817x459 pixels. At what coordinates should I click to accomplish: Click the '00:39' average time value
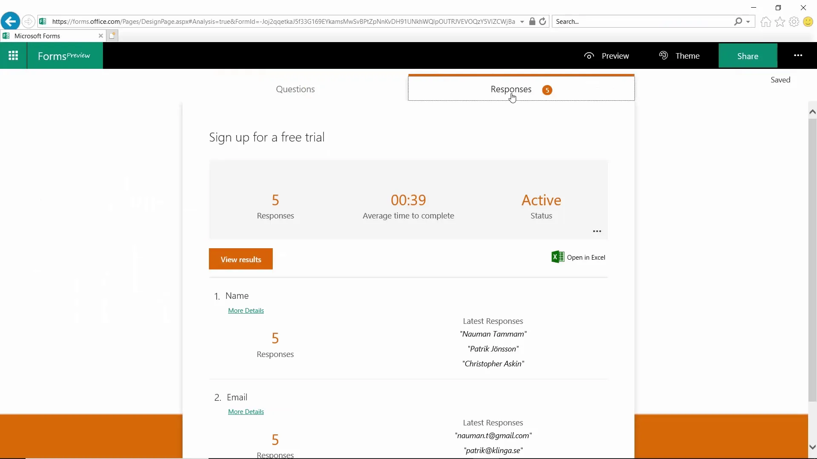click(408, 200)
